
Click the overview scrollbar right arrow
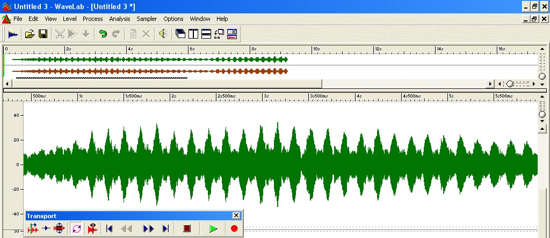point(489,84)
